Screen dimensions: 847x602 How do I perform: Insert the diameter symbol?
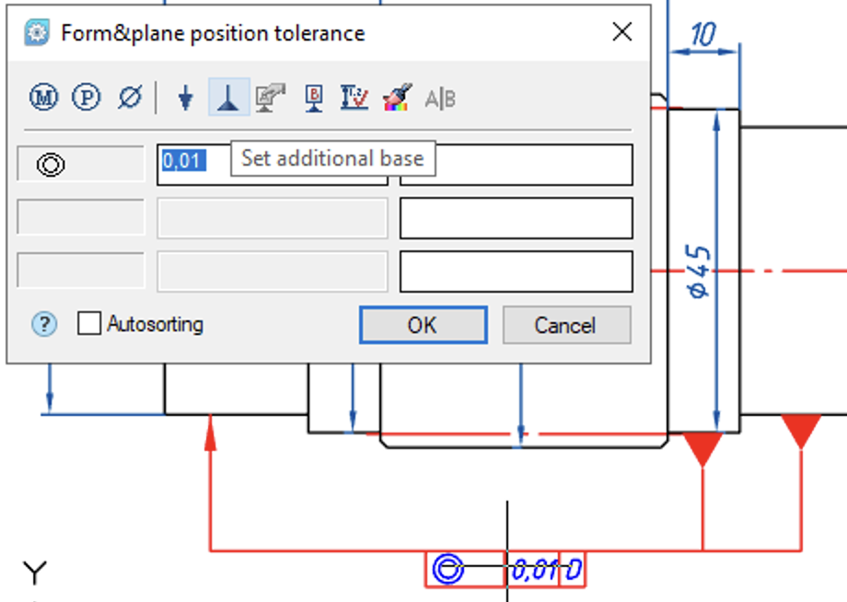[130, 98]
